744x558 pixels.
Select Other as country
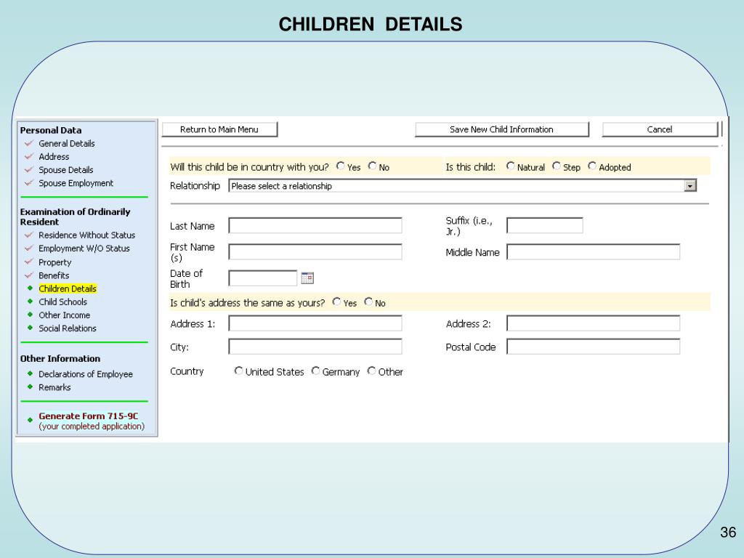click(x=371, y=371)
